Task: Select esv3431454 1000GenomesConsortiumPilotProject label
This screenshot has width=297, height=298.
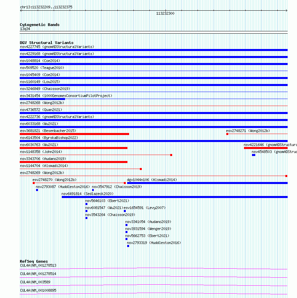Action: pyautogui.click(x=66, y=96)
